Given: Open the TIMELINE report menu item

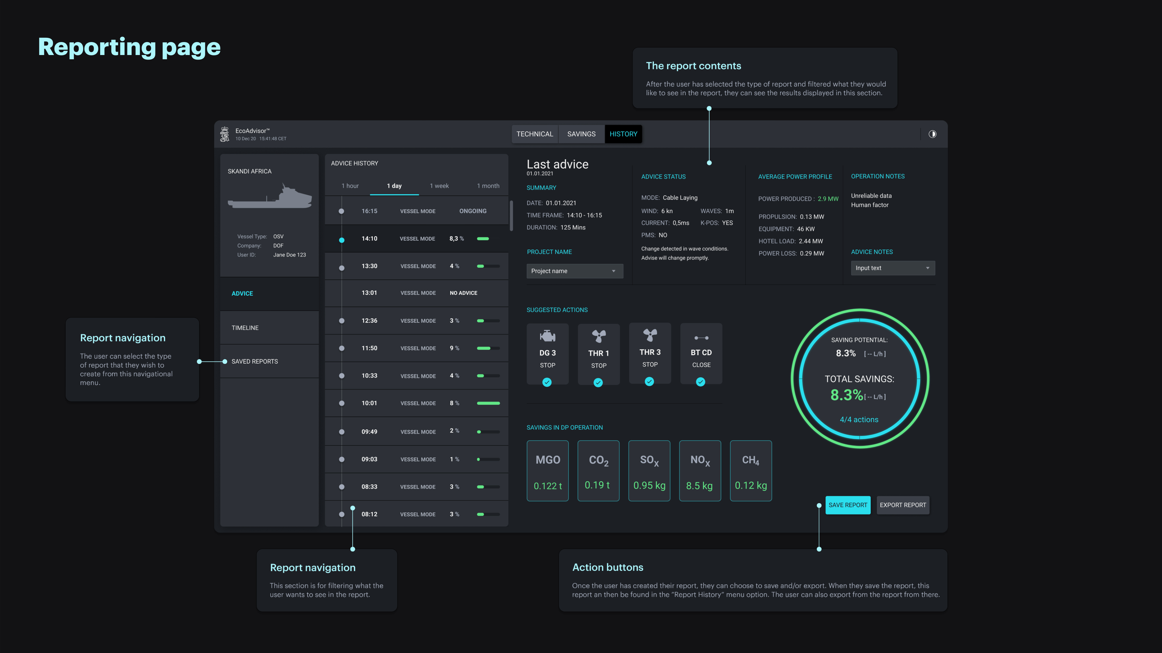Looking at the screenshot, I should [269, 328].
